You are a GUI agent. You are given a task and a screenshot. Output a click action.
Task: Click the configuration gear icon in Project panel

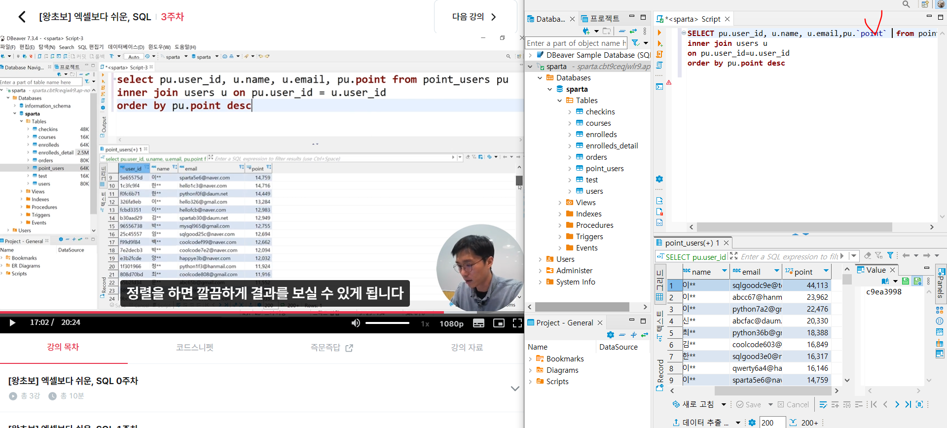click(611, 335)
